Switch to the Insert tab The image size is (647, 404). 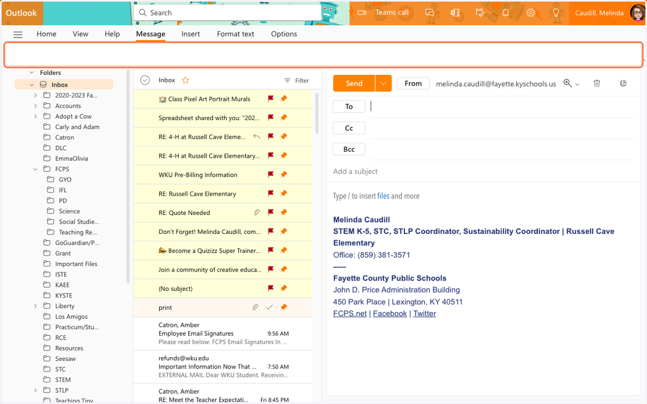(x=191, y=34)
